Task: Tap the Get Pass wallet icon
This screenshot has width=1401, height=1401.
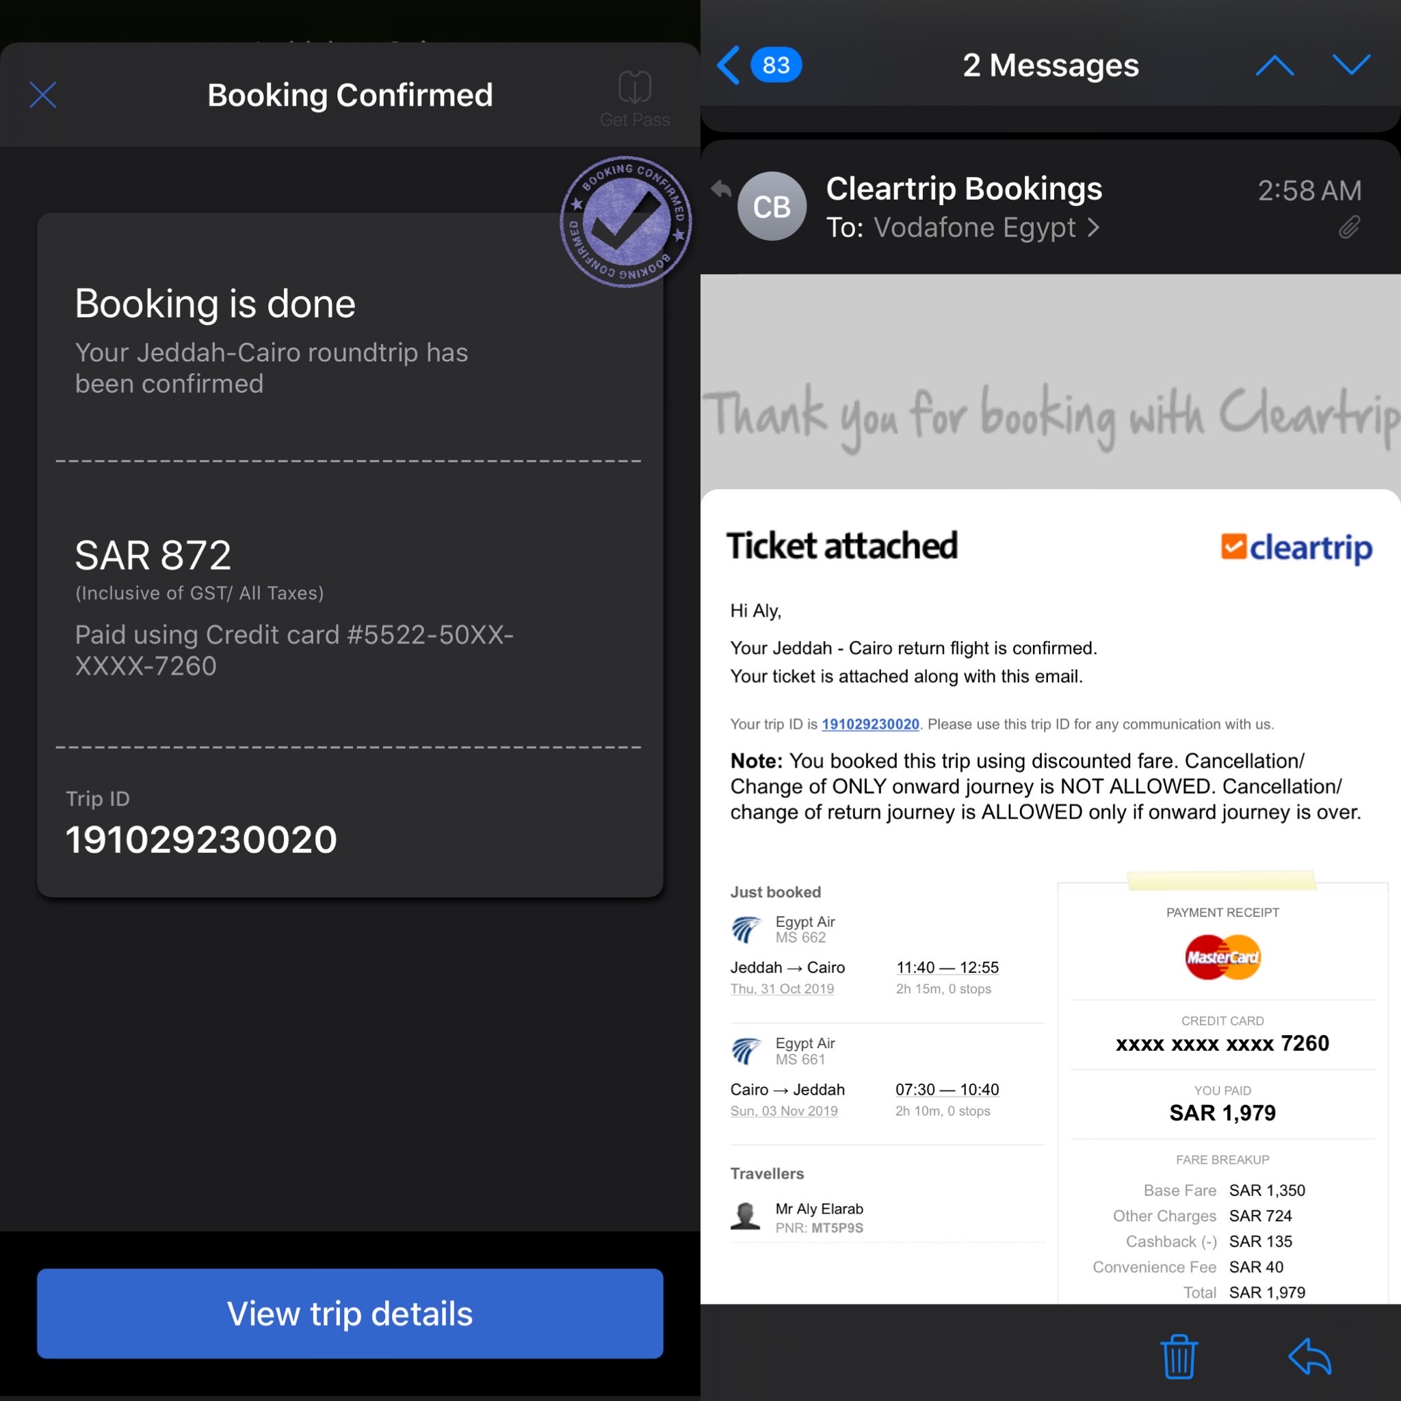Action: [x=635, y=88]
